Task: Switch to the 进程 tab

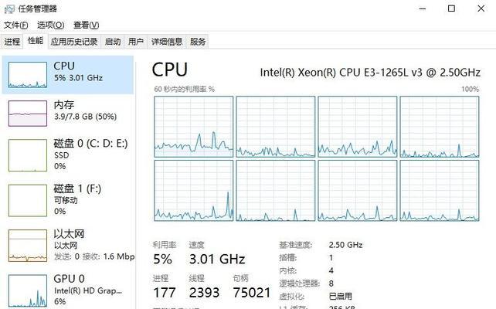Action: (12, 42)
